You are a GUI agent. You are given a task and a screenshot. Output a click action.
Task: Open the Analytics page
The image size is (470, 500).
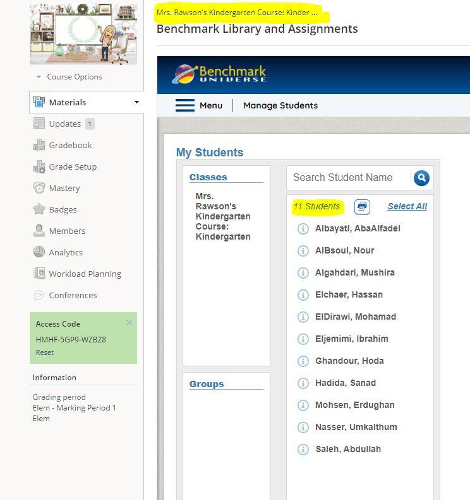(66, 253)
